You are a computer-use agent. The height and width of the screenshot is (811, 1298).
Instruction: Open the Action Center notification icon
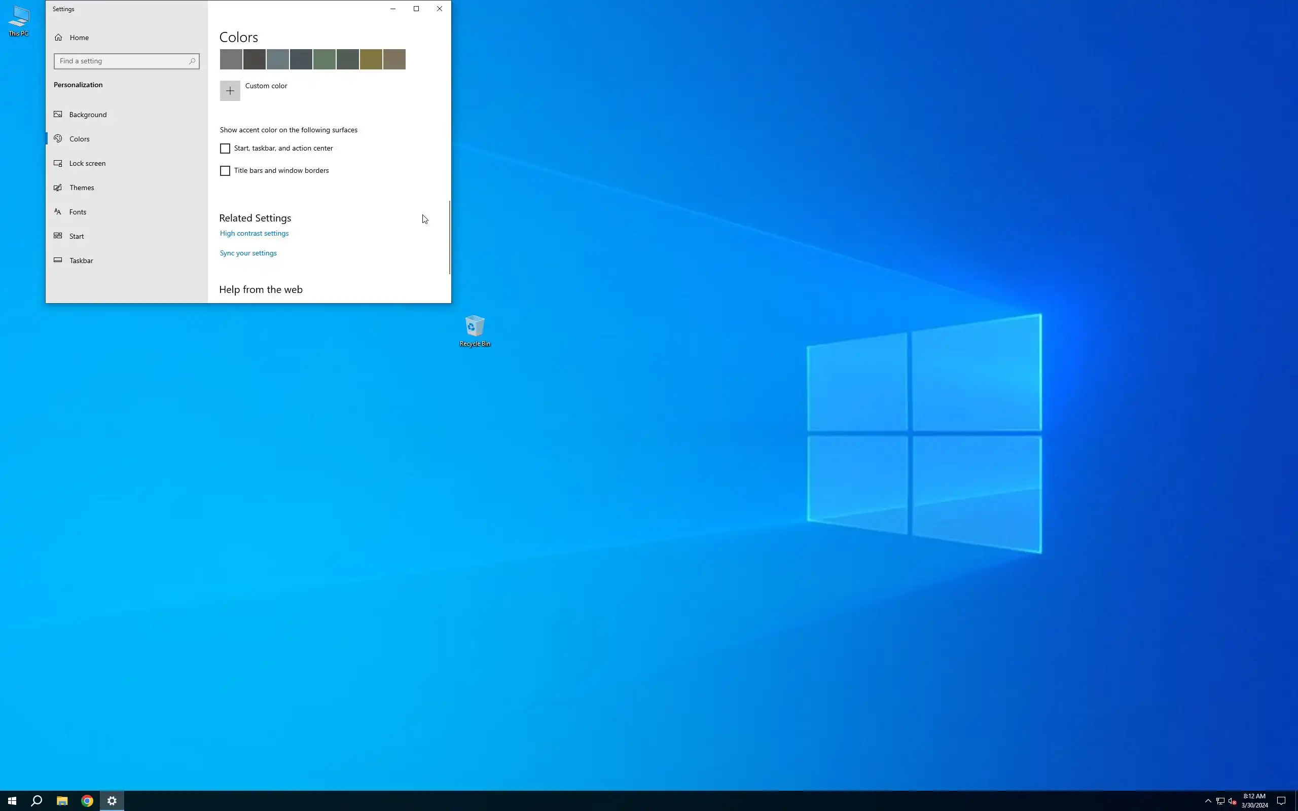1281,801
